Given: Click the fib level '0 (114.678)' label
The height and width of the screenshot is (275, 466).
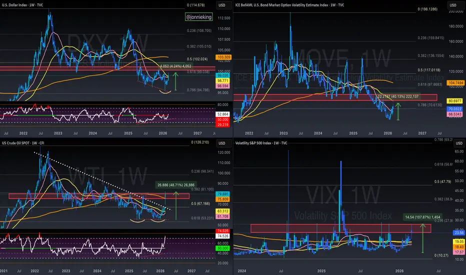Looking at the screenshot, I should pos(196,5).
